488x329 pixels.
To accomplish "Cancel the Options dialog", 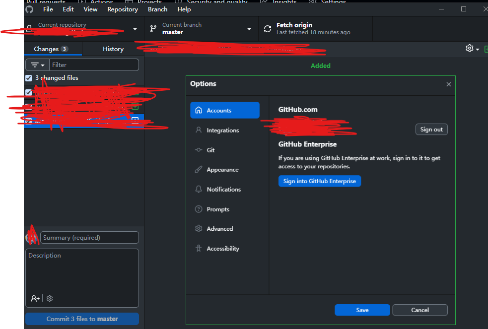I will click(420, 310).
